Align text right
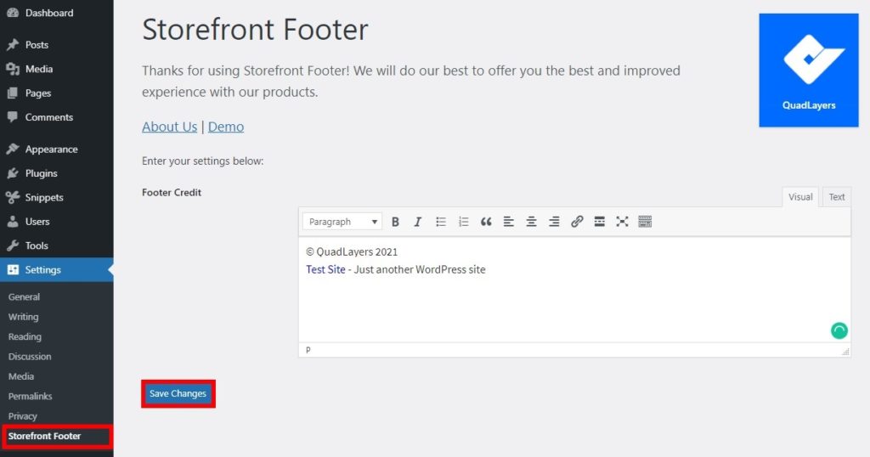The width and height of the screenshot is (870, 457). click(554, 222)
